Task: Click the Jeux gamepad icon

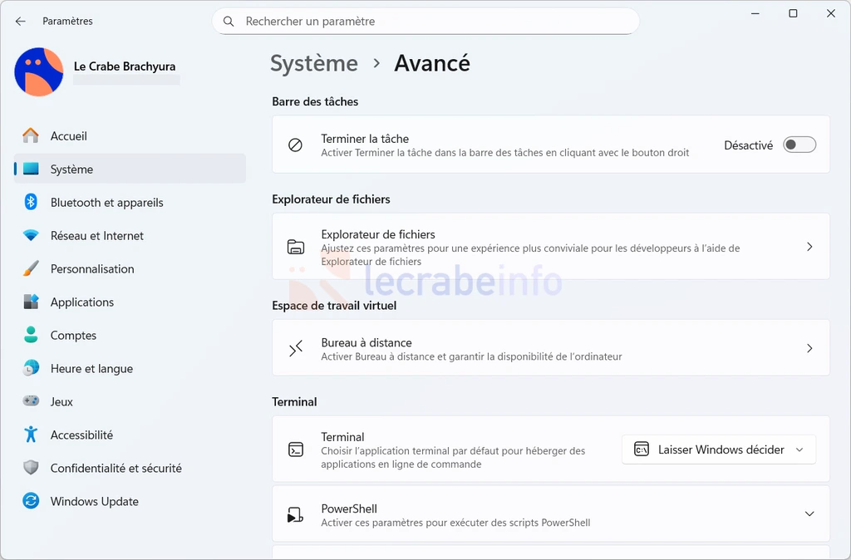Action: 31,401
